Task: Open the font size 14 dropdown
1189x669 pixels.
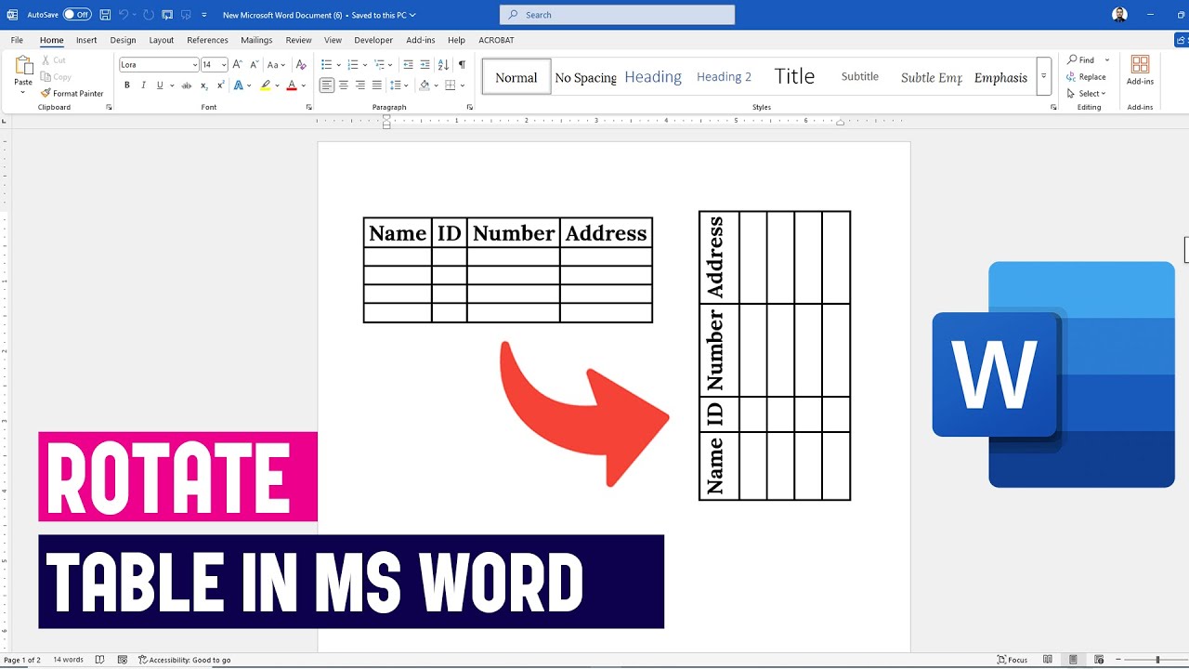Action: (x=224, y=65)
